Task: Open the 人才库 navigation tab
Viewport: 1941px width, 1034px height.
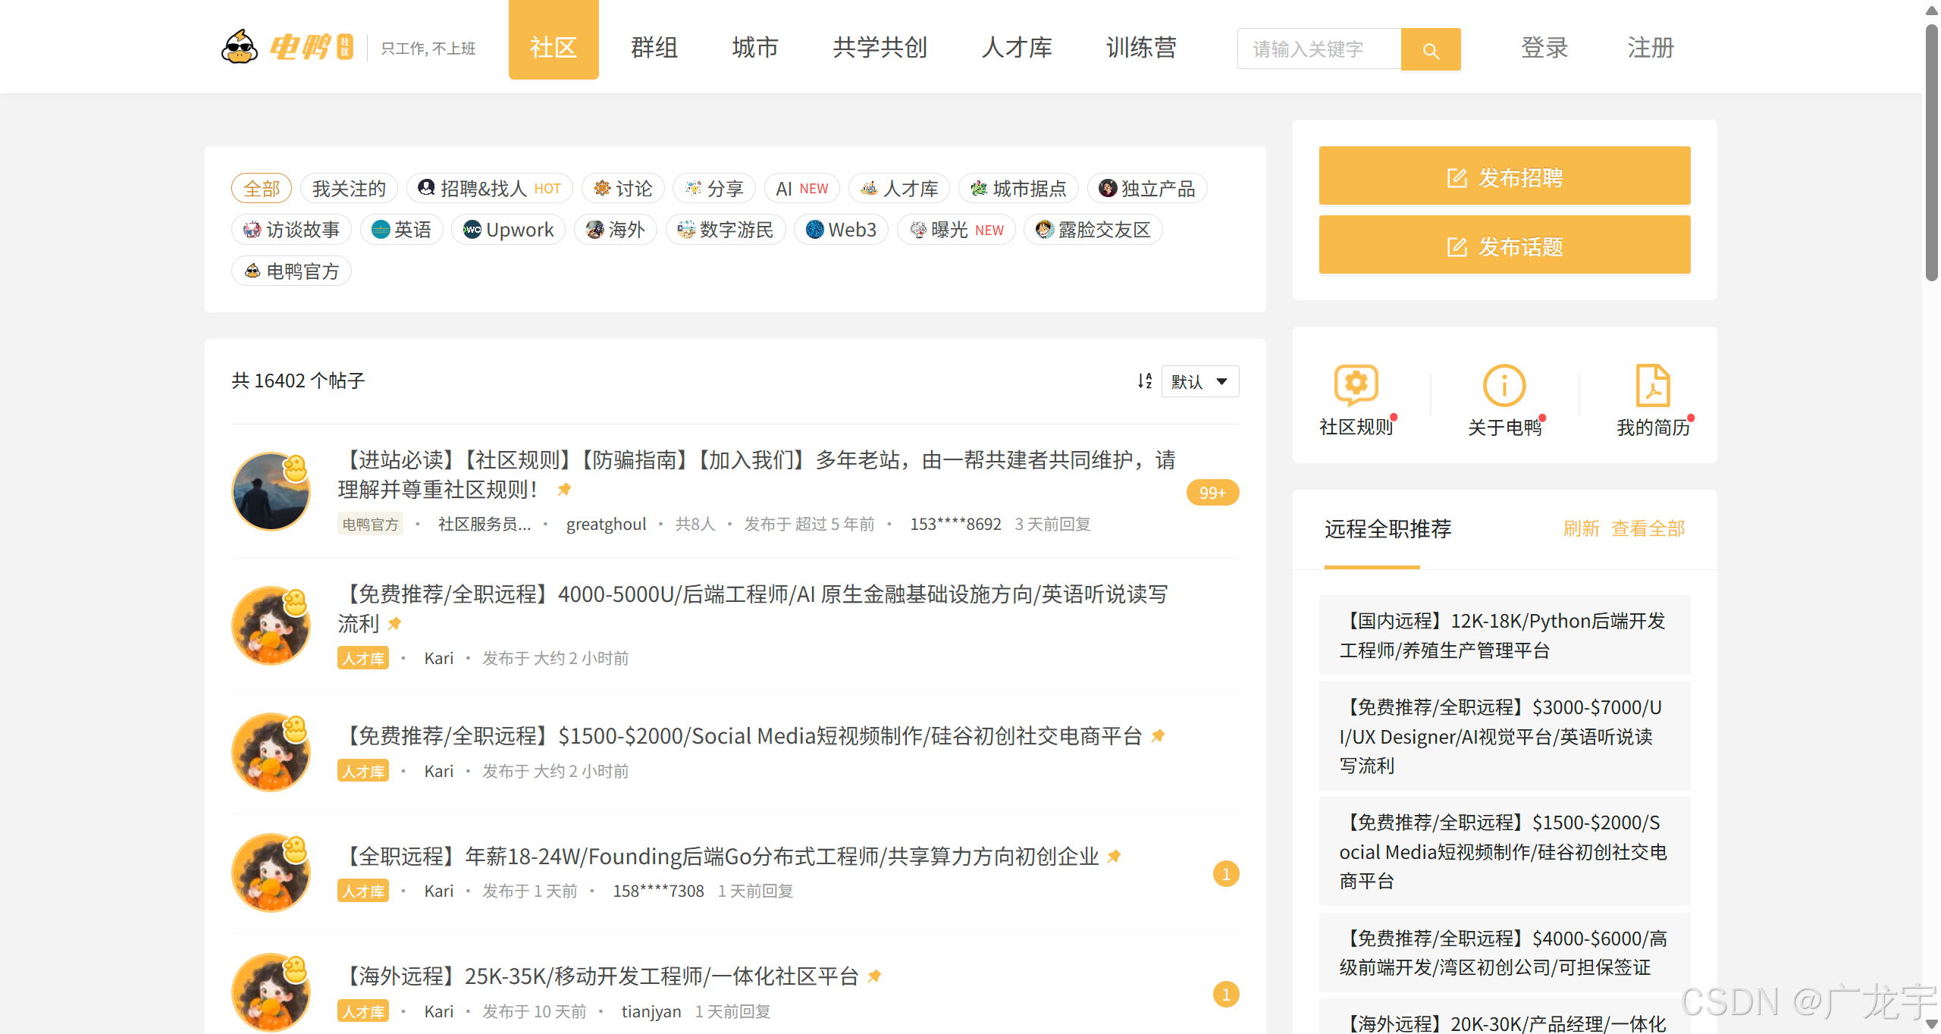Action: (x=1017, y=48)
